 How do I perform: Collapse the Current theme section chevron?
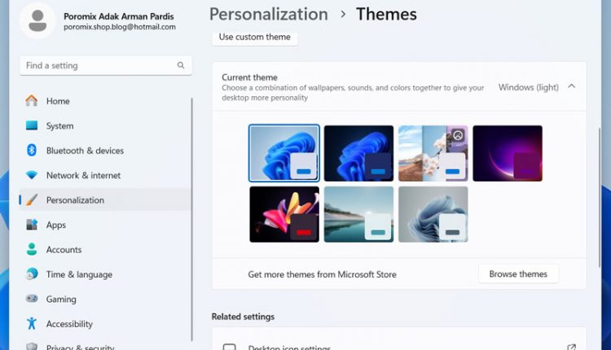click(x=571, y=86)
